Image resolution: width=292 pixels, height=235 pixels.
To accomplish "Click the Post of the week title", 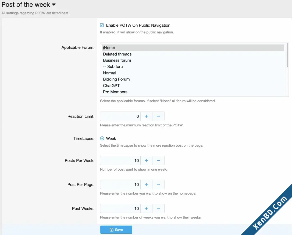I will 26,5.
